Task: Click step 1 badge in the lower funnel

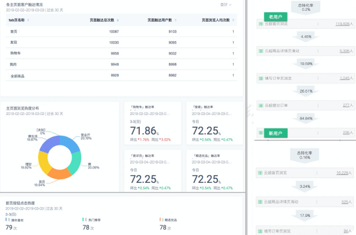Action: click(x=260, y=173)
